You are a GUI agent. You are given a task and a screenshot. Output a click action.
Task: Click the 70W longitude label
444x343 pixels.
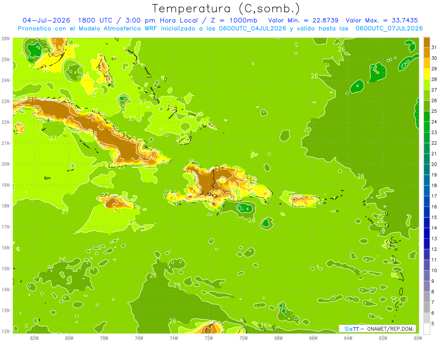243,337
